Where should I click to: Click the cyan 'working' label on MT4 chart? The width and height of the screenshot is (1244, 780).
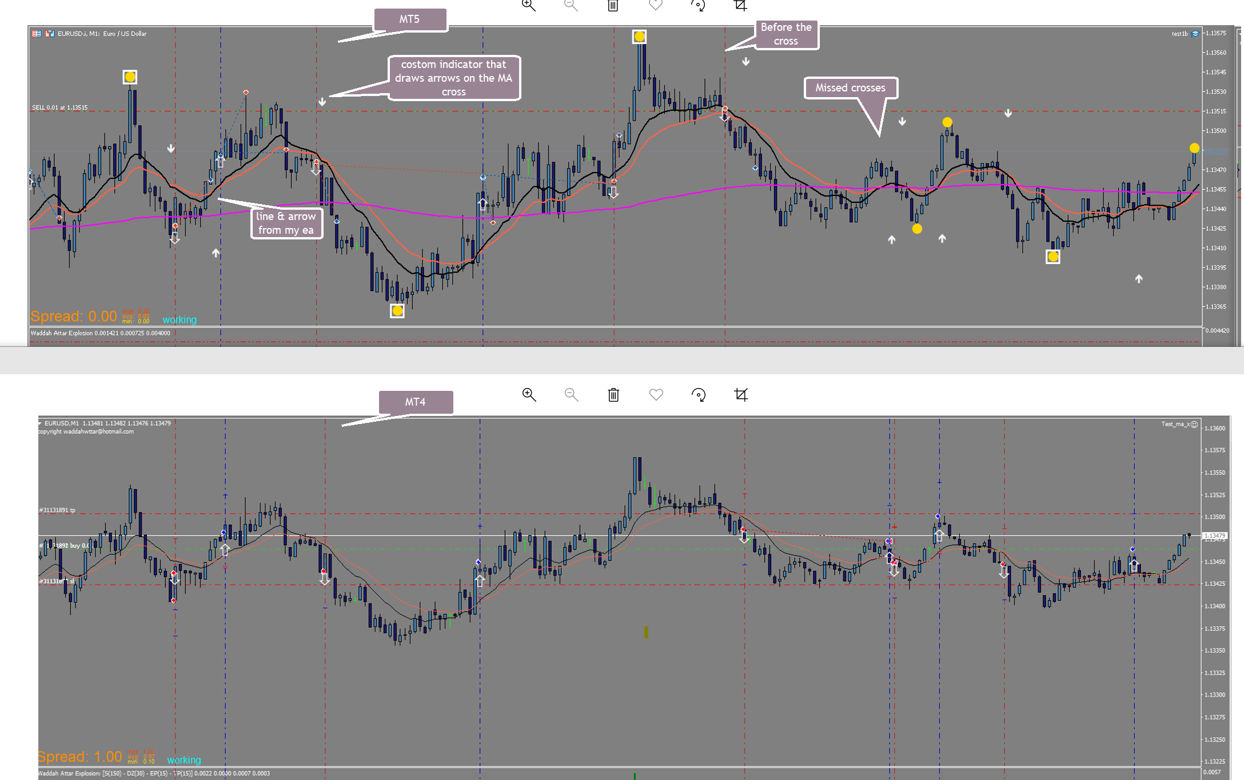point(184,760)
